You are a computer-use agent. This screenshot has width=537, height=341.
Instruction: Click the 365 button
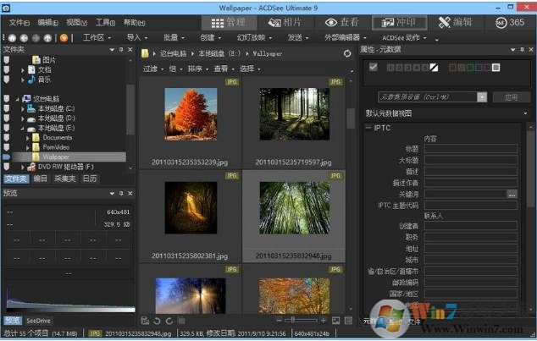(510, 22)
